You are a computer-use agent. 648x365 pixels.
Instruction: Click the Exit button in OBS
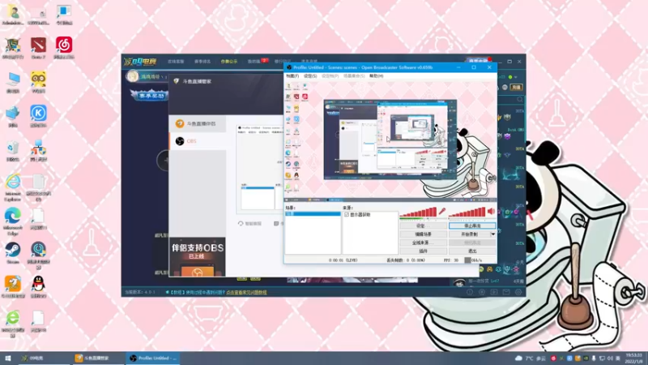tap(472, 251)
